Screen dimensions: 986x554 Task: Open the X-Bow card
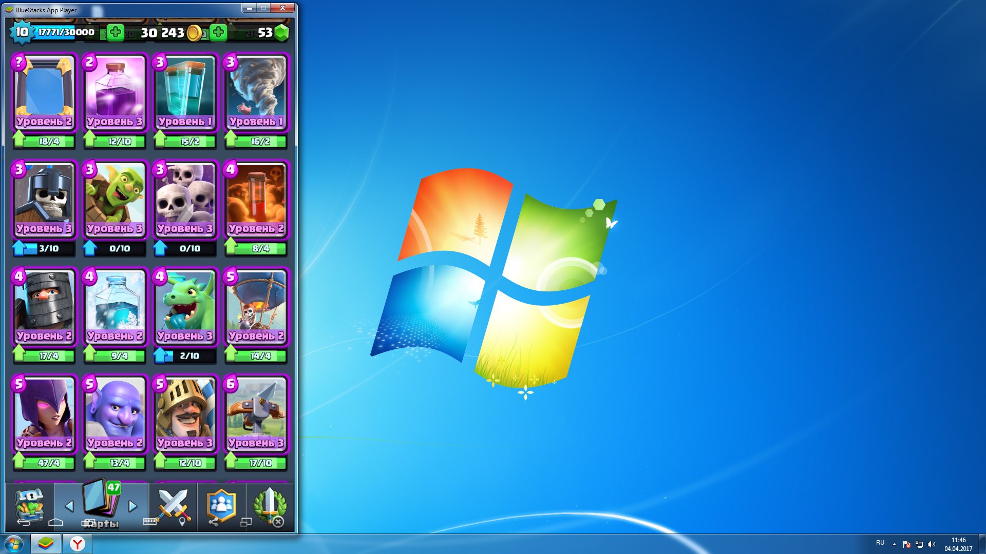[256, 414]
